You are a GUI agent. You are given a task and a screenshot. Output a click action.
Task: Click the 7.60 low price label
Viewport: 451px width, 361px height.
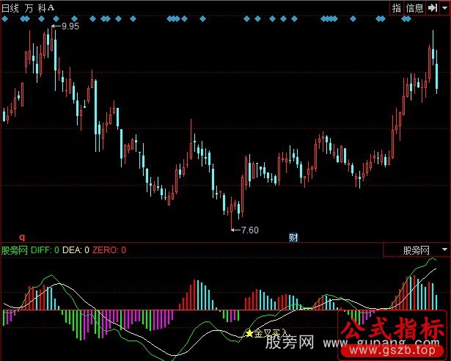click(249, 230)
